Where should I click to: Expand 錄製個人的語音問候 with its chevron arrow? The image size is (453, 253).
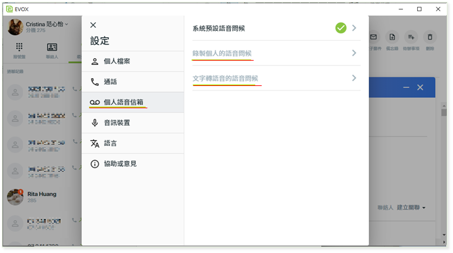(354, 53)
